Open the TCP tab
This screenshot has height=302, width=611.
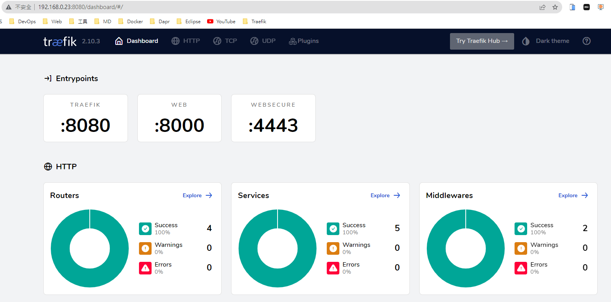coord(225,41)
